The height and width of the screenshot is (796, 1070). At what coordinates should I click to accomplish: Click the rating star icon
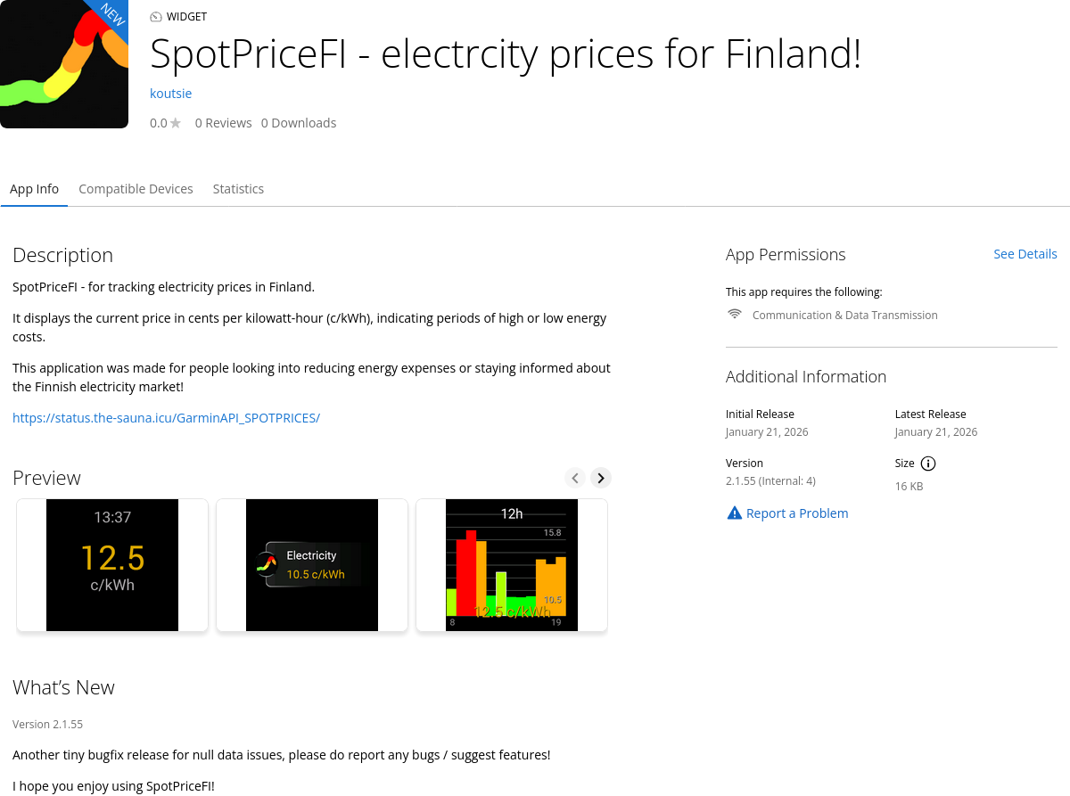176,123
